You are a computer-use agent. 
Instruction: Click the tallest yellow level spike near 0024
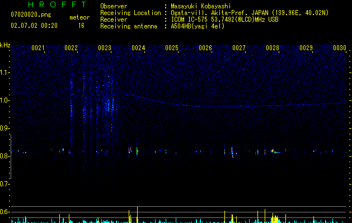(137, 215)
